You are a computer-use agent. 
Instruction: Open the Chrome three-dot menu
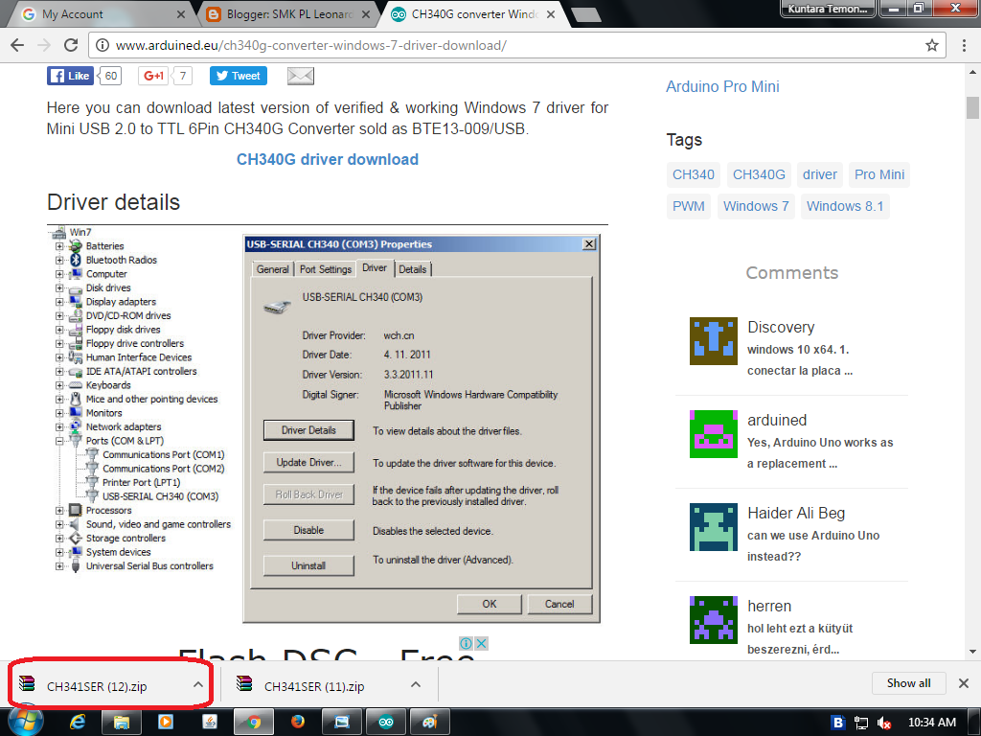964,45
